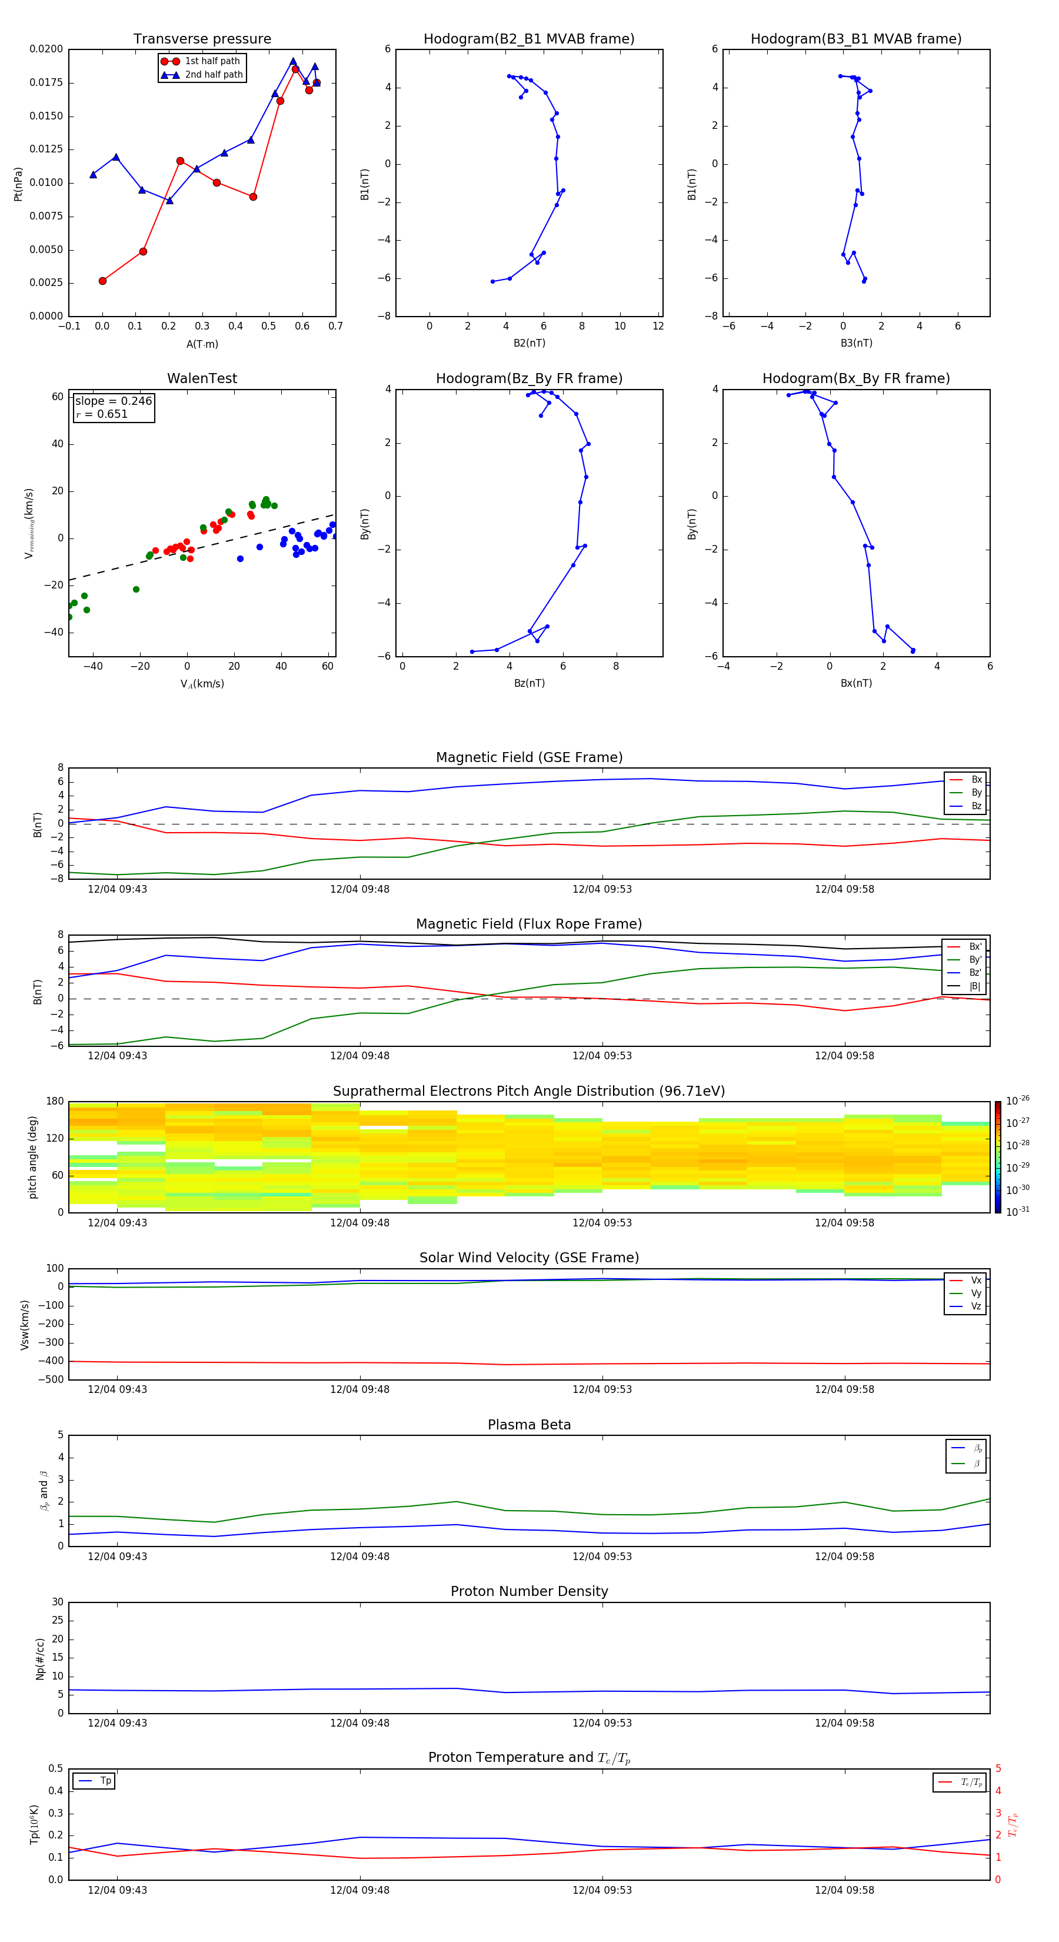Click the By legend entry in GSE panel

point(965,792)
